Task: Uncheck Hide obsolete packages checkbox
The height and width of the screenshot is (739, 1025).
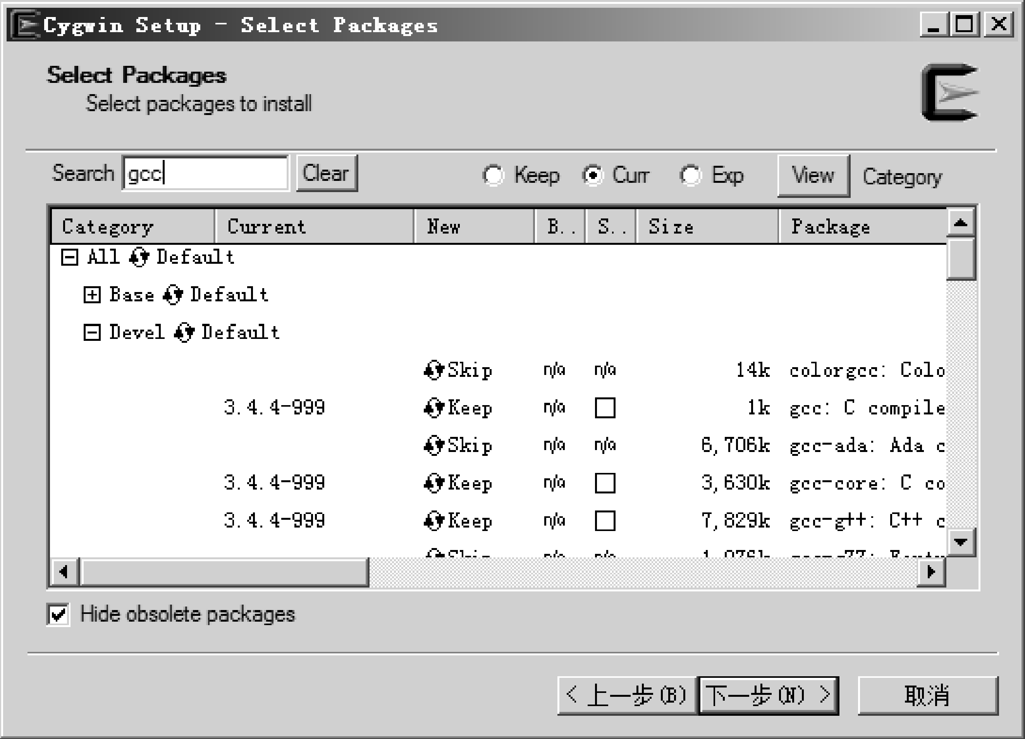Action: [x=58, y=614]
